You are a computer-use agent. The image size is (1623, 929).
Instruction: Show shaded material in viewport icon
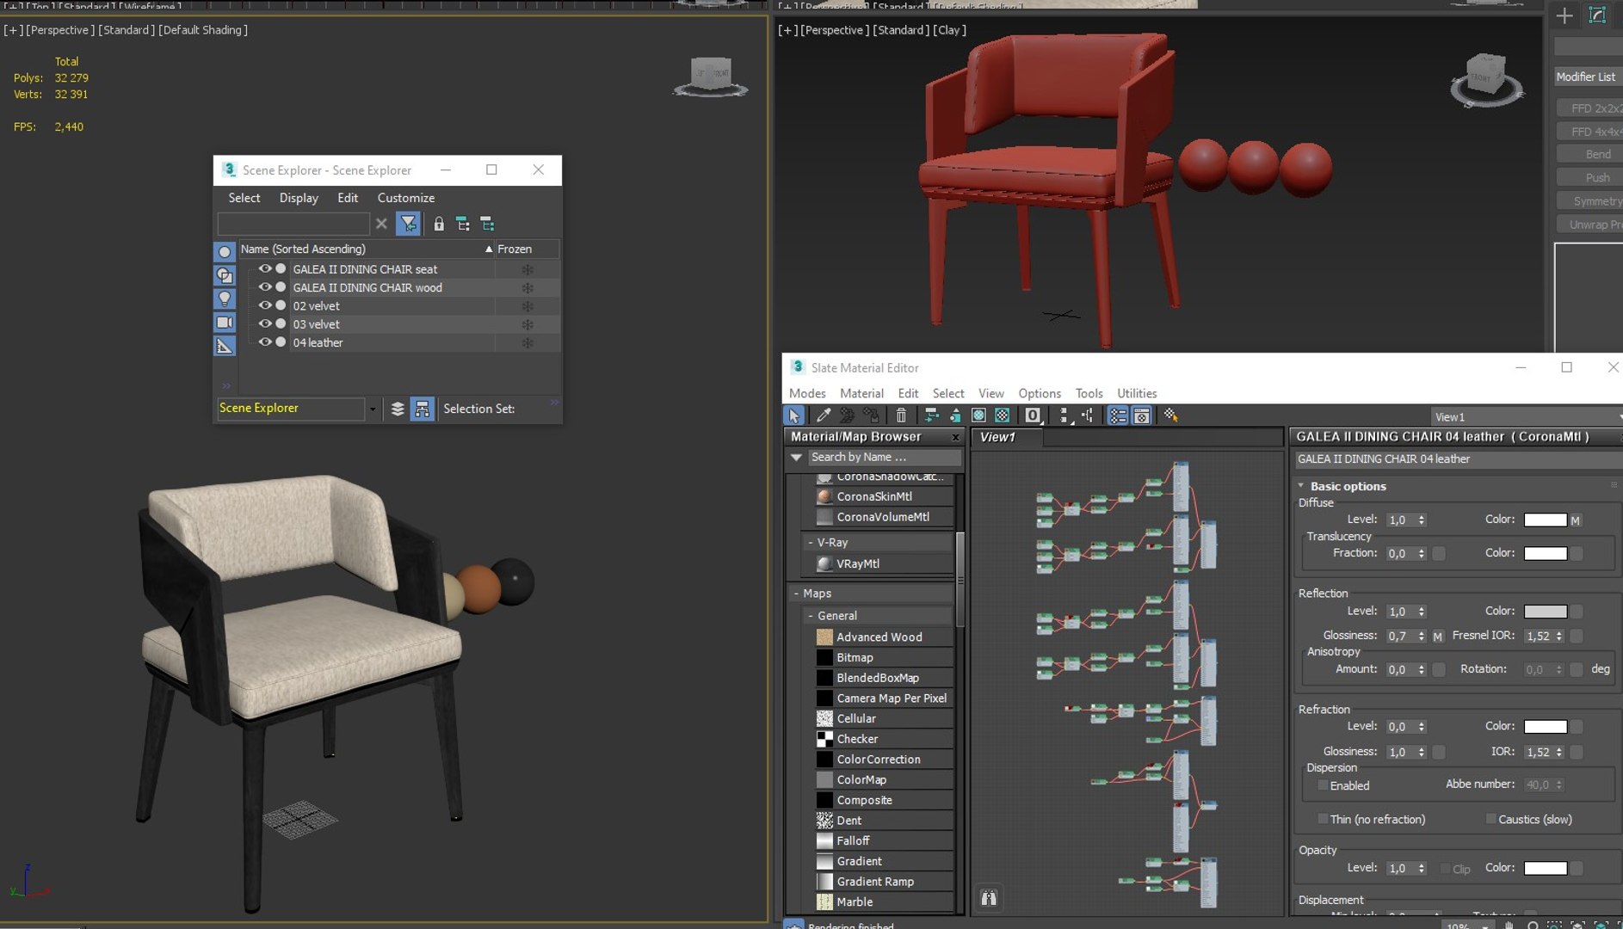978,415
